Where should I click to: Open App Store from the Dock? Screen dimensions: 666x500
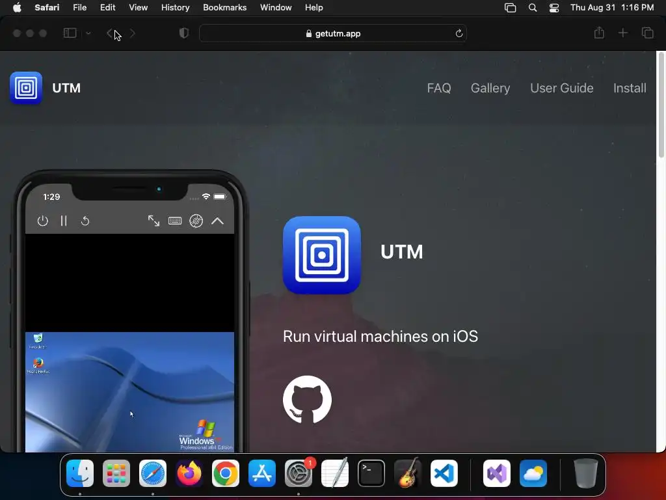(x=262, y=473)
